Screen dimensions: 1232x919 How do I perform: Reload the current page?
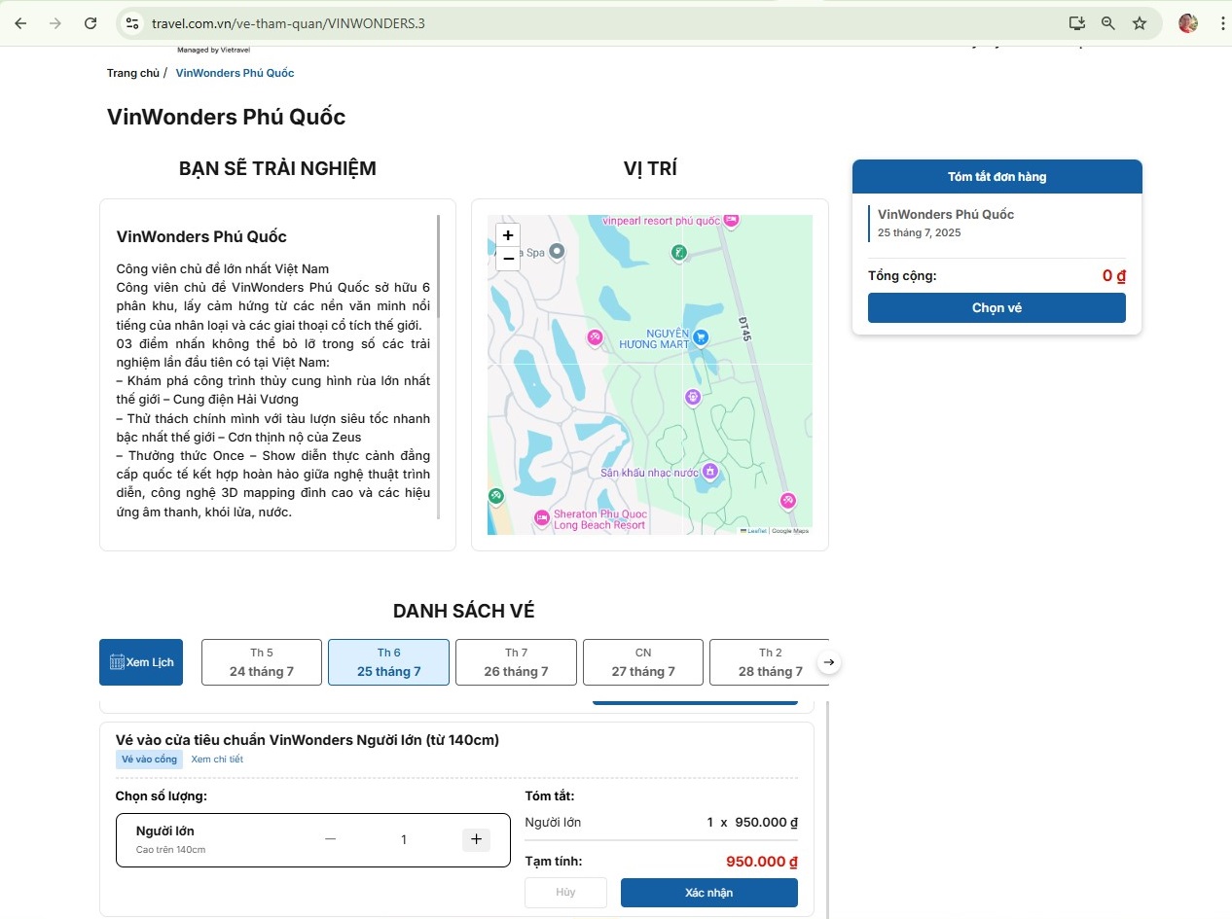[x=91, y=23]
